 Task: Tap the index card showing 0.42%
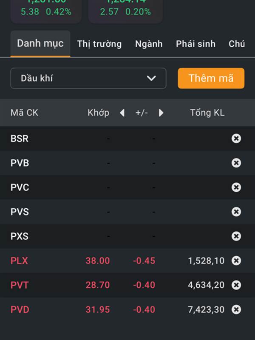point(46,11)
